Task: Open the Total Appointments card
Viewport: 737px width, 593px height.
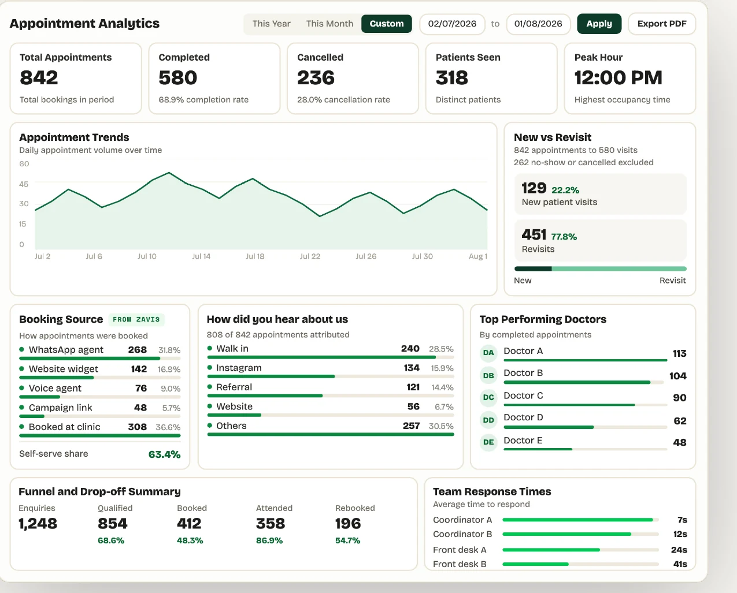Action: [x=76, y=79]
